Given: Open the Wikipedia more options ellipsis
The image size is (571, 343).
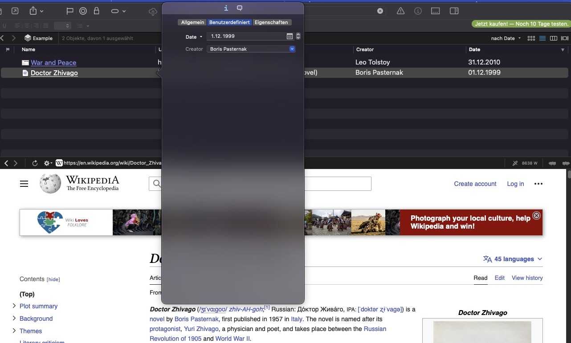Looking at the screenshot, I should coord(538,184).
